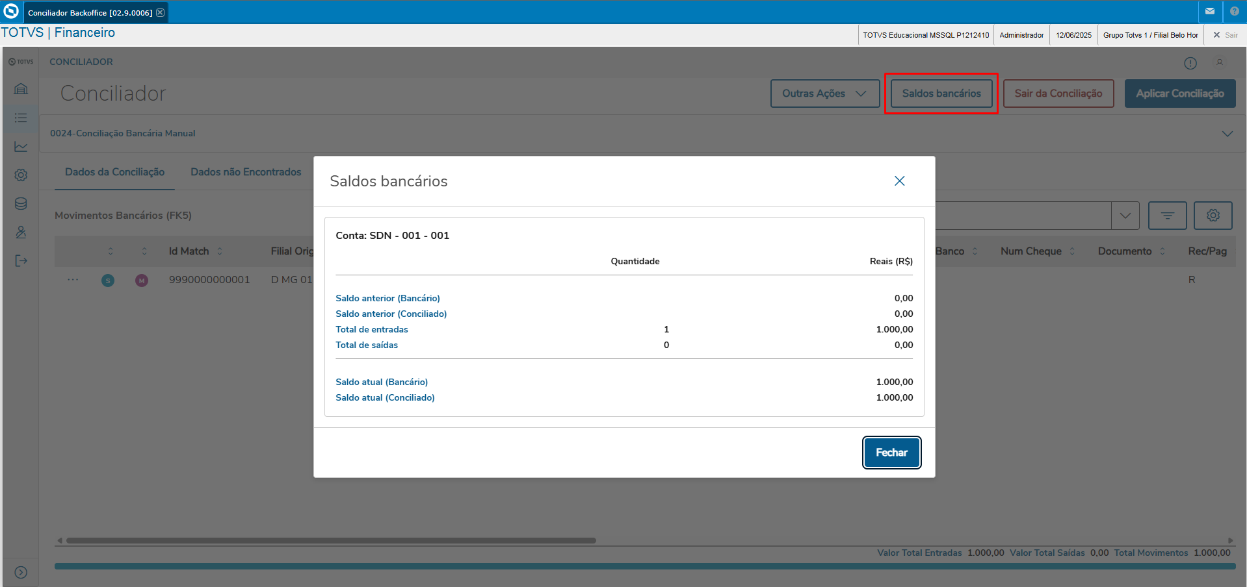The image size is (1247, 587).
Task: Click the Total de entradas label
Action: coord(372,329)
